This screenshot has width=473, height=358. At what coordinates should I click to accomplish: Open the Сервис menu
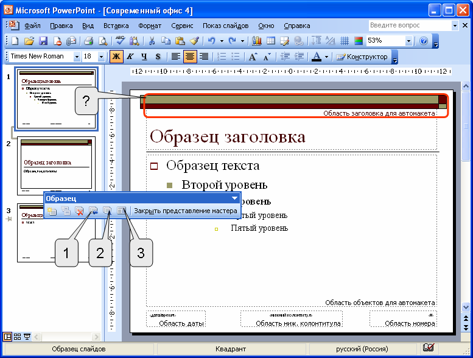[x=182, y=26]
